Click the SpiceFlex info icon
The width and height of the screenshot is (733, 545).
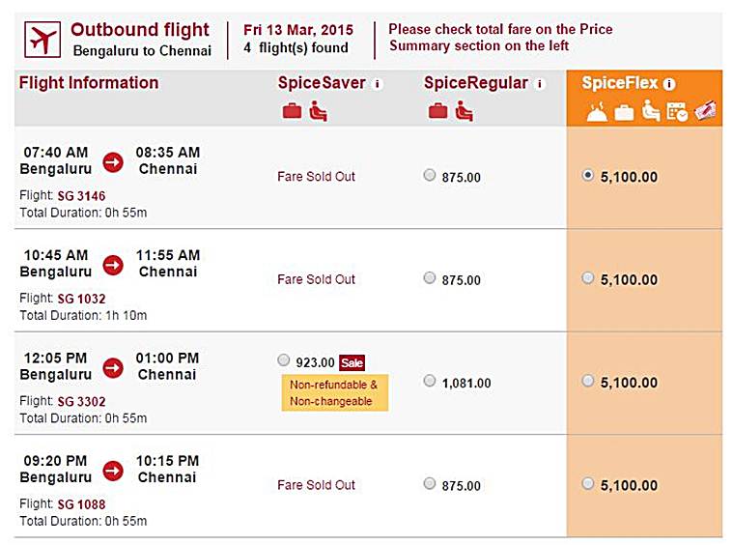point(669,84)
